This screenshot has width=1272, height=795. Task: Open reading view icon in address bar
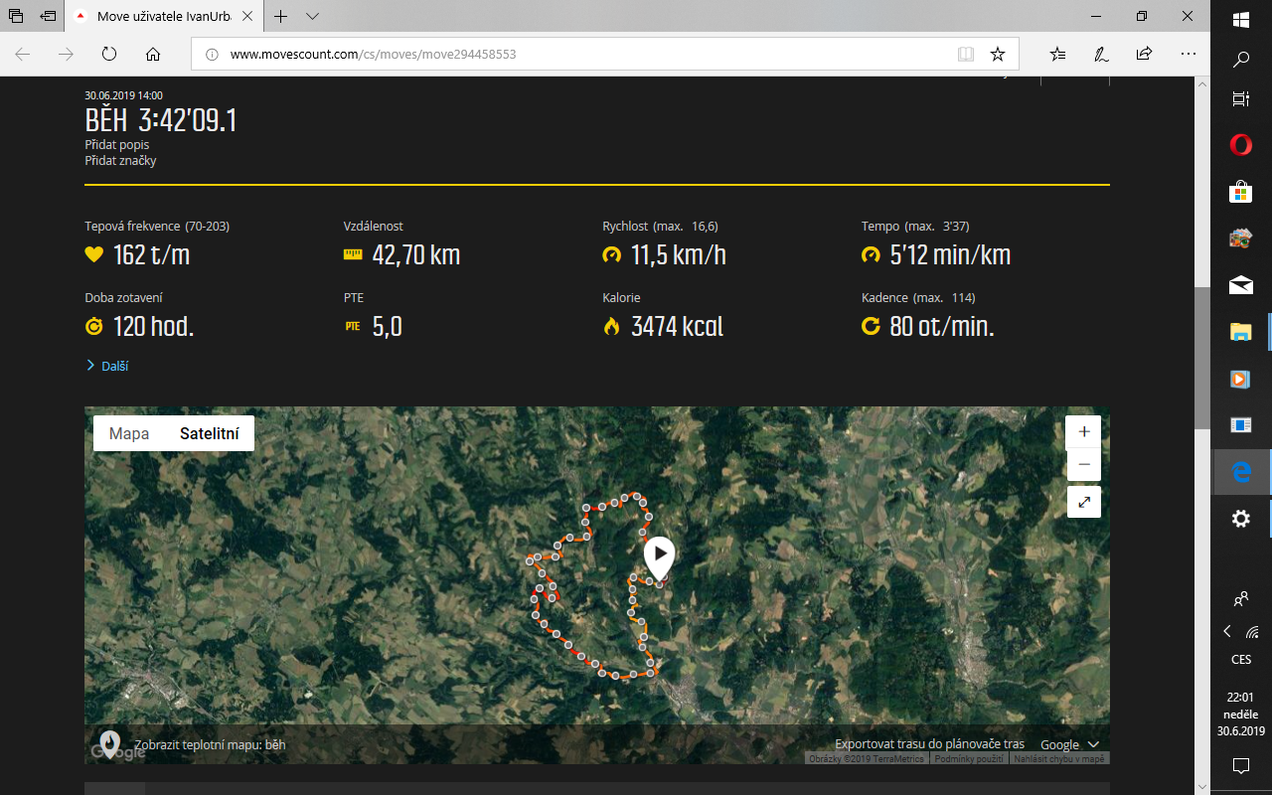pyautogui.click(x=965, y=54)
